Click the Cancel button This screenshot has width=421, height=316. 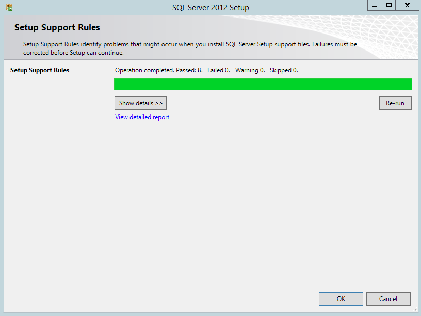point(388,299)
